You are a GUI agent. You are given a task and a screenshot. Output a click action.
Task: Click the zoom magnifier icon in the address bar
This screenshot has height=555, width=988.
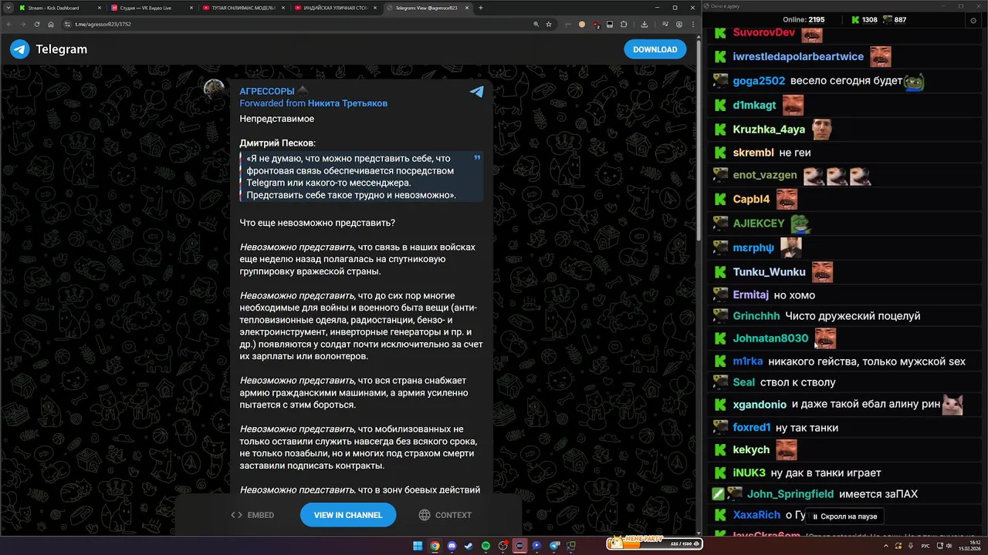(x=536, y=24)
